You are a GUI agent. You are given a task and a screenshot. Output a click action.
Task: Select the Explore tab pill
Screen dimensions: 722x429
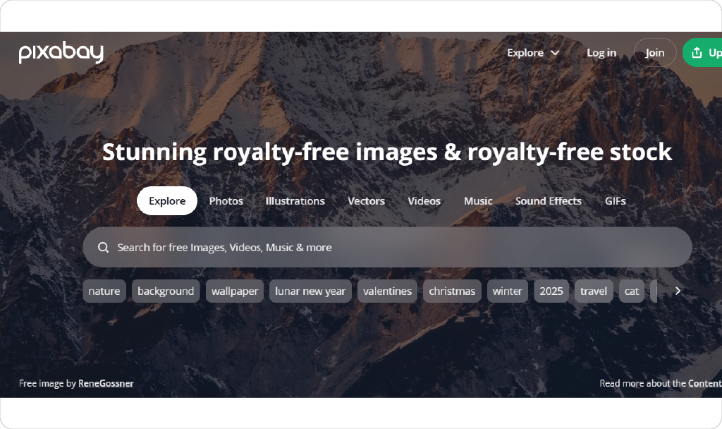pyautogui.click(x=167, y=201)
